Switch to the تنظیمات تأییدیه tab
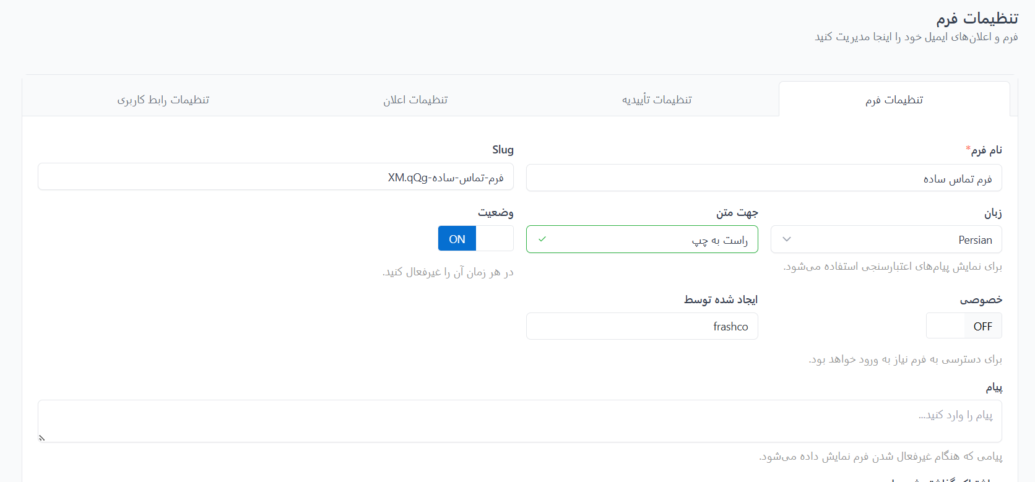Image resolution: width=1035 pixels, height=482 pixels. click(657, 100)
